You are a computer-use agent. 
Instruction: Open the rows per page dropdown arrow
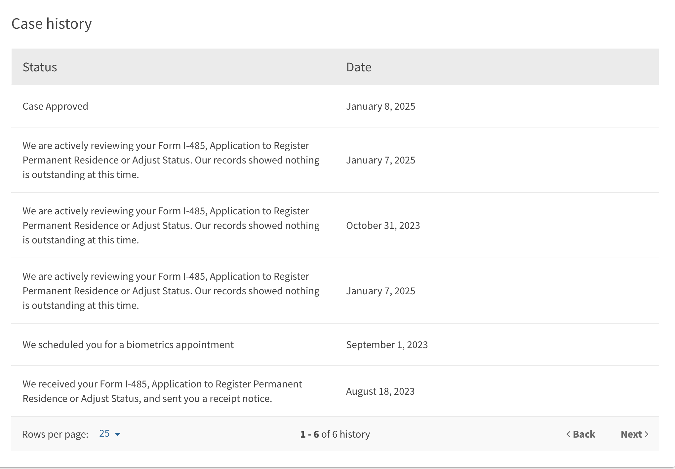pos(118,434)
